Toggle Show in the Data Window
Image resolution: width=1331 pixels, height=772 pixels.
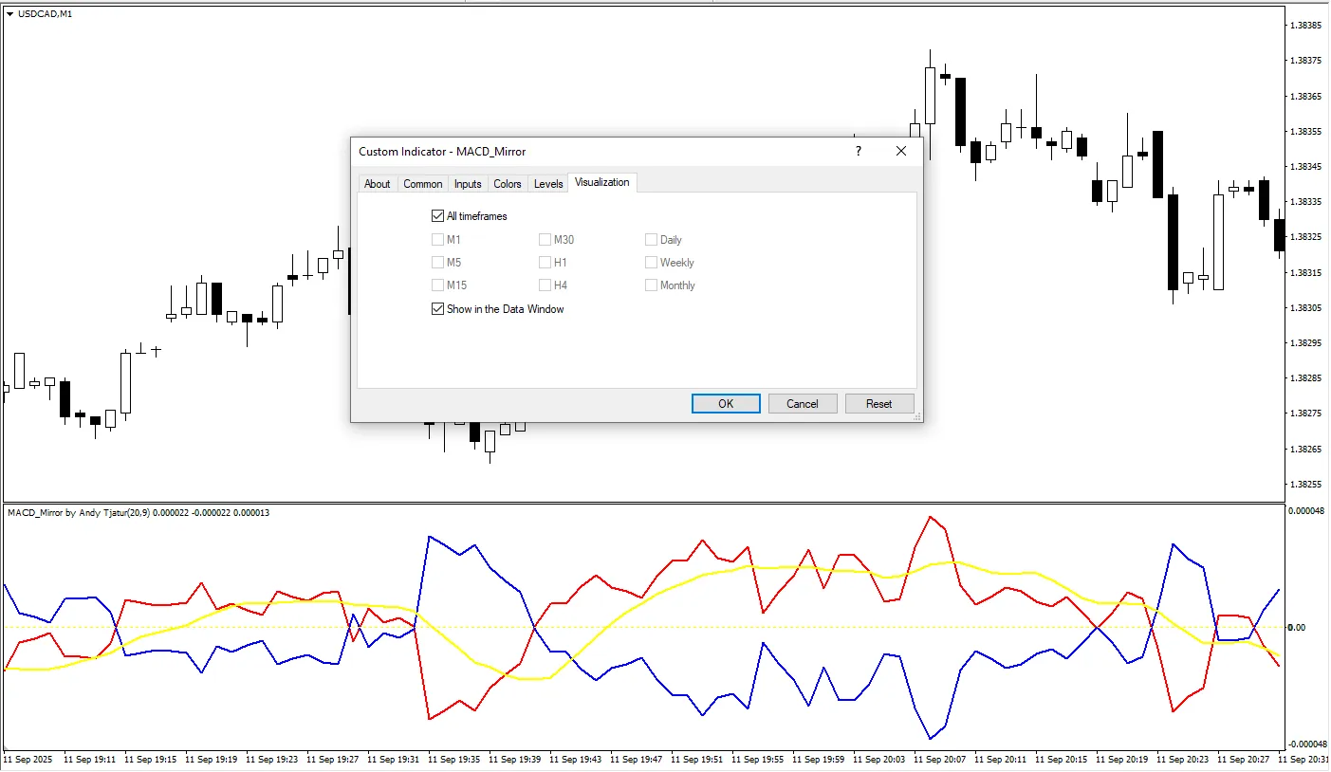coord(437,309)
